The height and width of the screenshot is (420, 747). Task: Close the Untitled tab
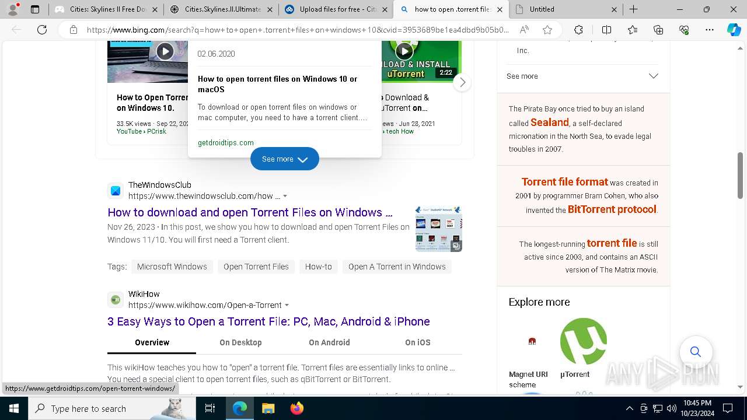coord(615,9)
